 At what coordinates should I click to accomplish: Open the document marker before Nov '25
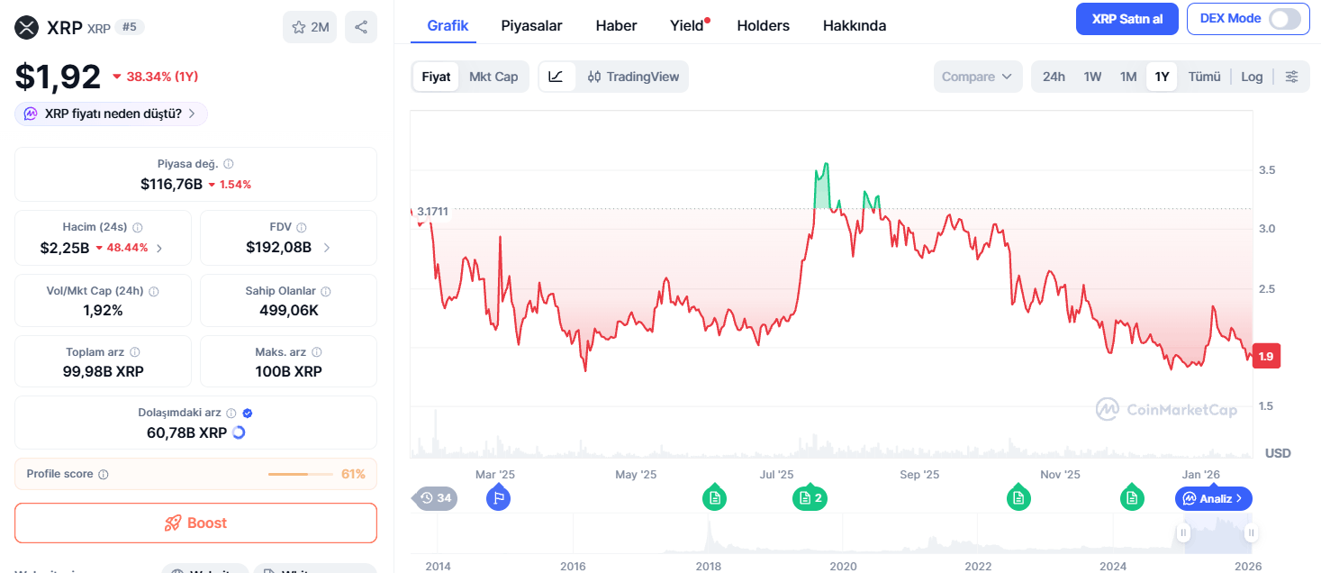(x=1018, y=498)
